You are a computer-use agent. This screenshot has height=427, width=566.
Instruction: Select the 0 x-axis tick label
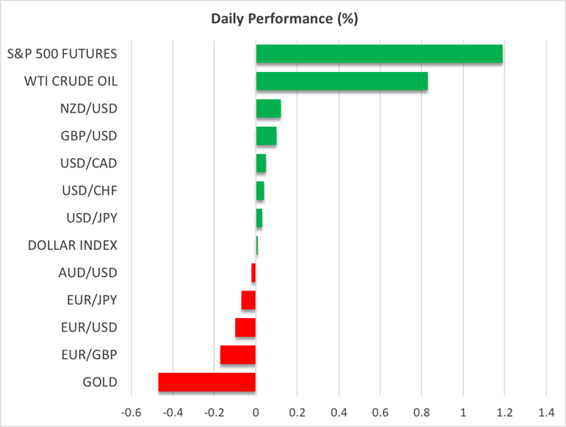click(256, 412)
